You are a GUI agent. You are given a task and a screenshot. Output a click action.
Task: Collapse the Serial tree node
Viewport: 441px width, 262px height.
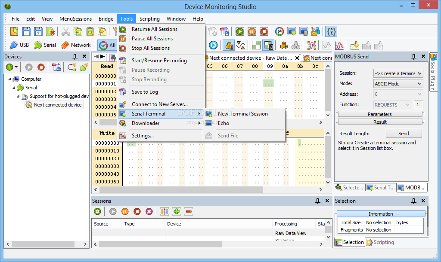point(14,88)
